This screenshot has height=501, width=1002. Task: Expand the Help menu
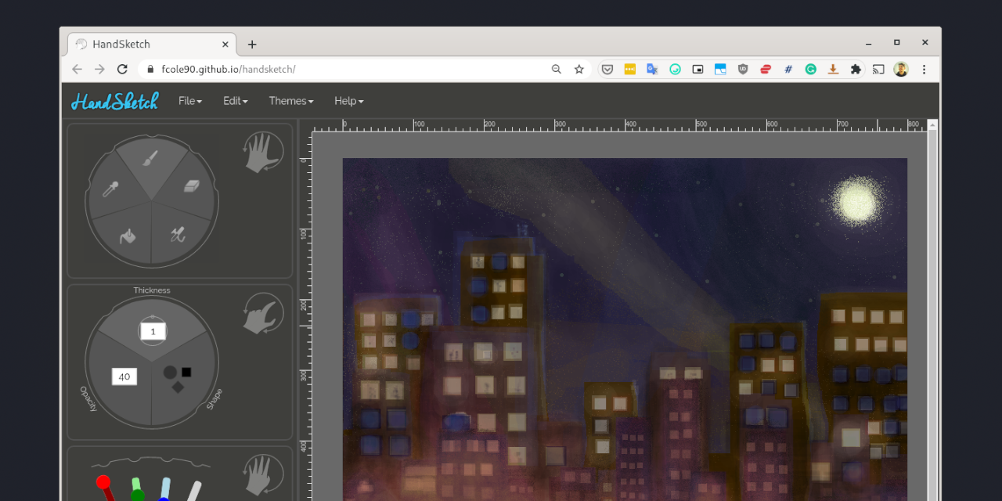[348, 101]
